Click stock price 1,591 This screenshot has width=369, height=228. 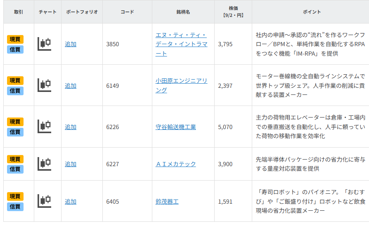click(x=225, y=202)
